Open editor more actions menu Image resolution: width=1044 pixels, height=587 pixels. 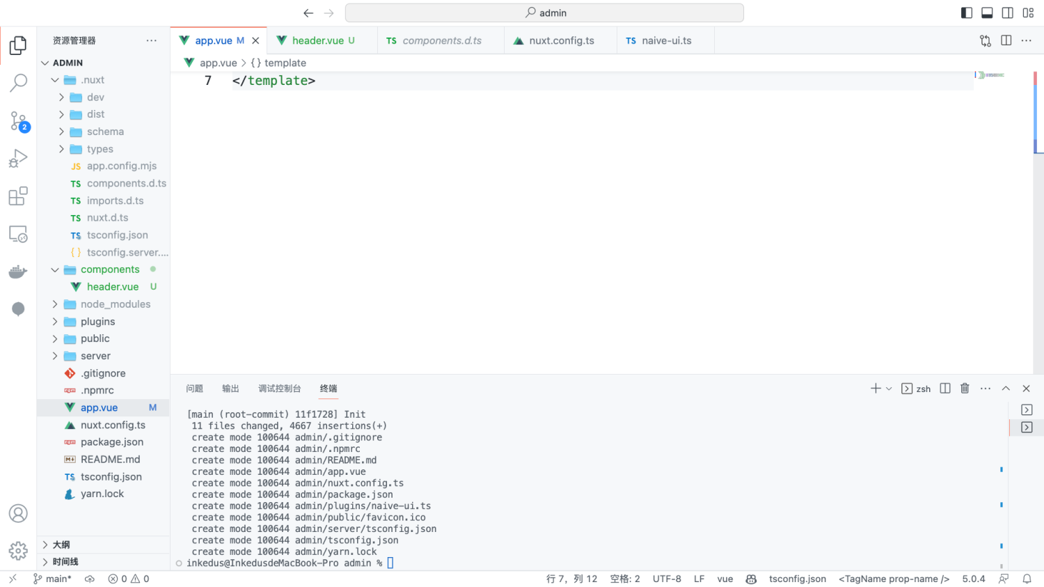point(1027,40)
